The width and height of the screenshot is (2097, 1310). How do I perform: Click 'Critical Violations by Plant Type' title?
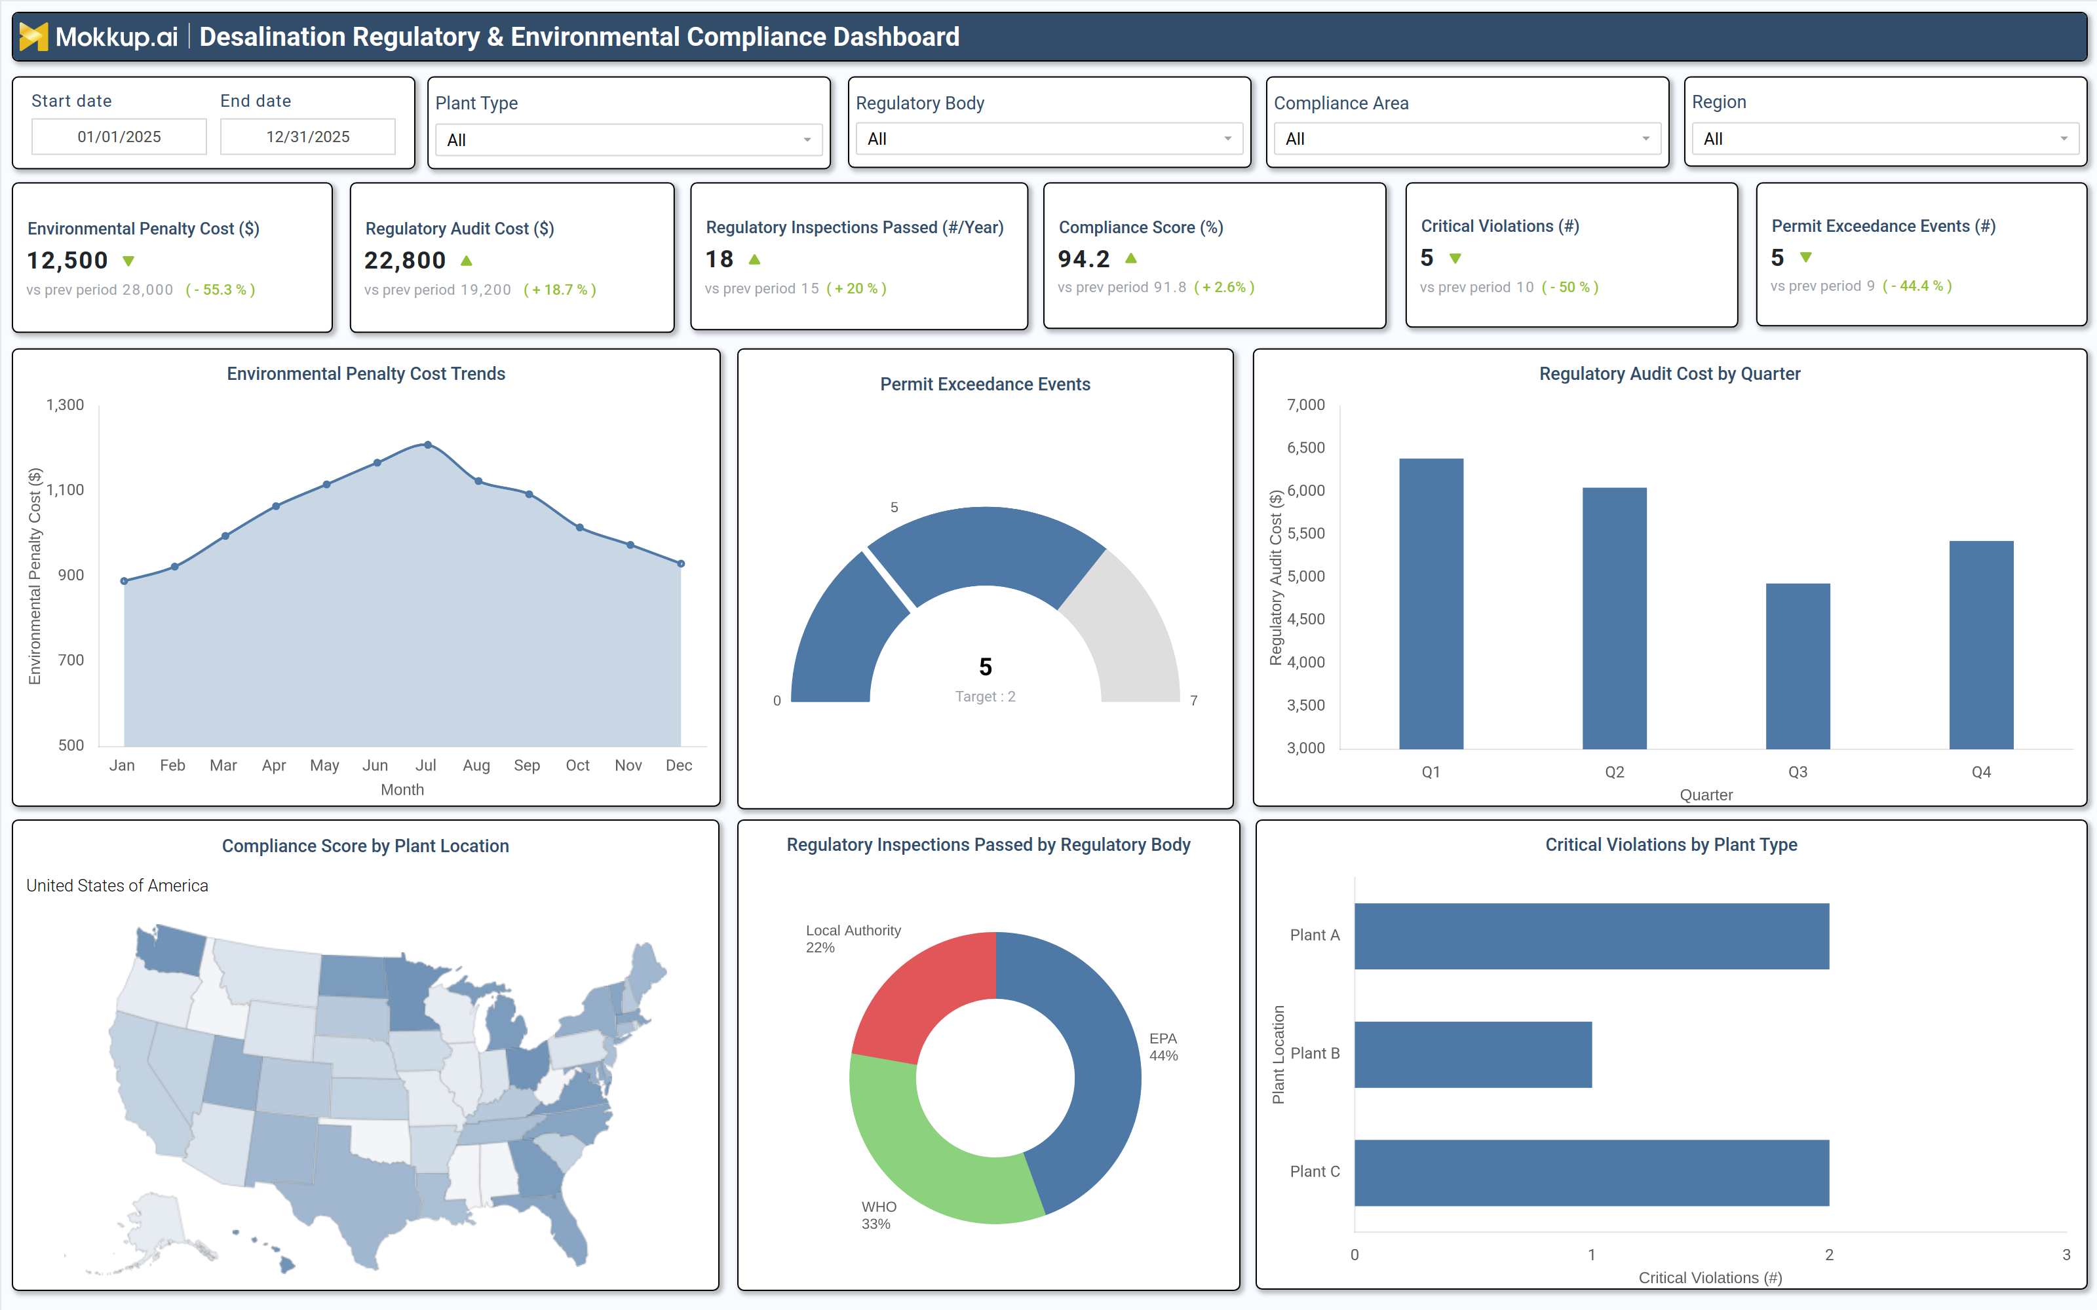tap(1670, 845)
